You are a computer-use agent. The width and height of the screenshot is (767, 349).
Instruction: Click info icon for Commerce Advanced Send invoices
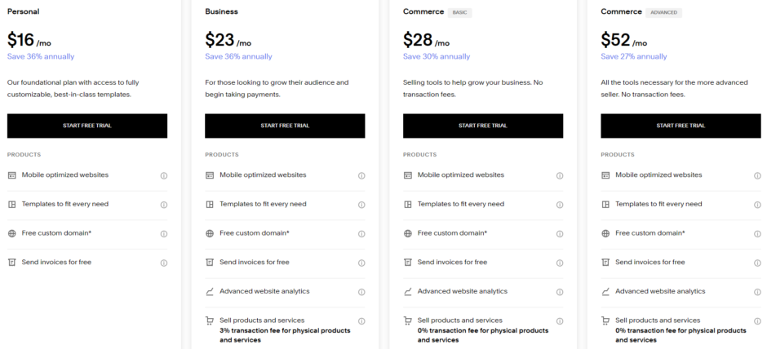coord(757,263)
